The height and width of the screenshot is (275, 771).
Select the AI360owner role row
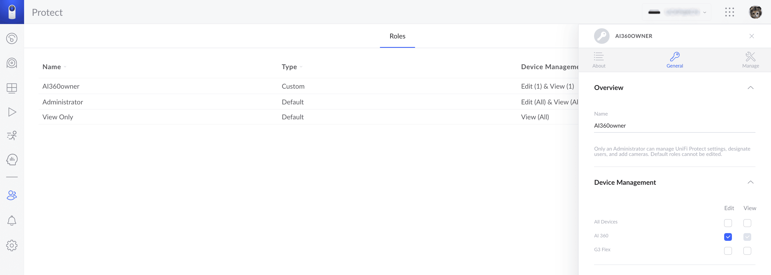308,86
